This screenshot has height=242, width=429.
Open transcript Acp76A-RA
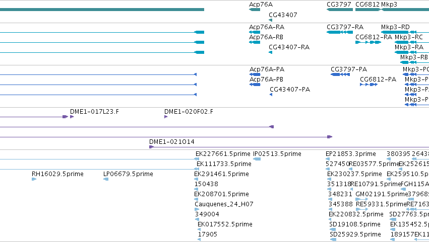pyautogui.click(x=267, y=27)
